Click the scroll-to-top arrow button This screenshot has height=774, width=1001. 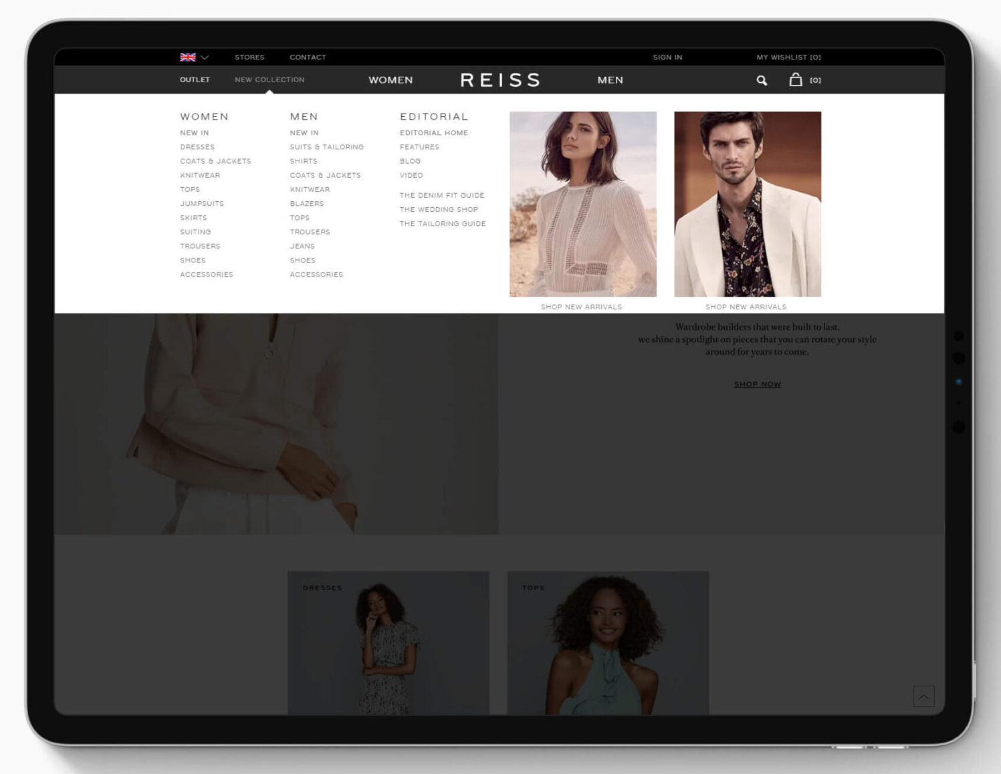point(923,696)
